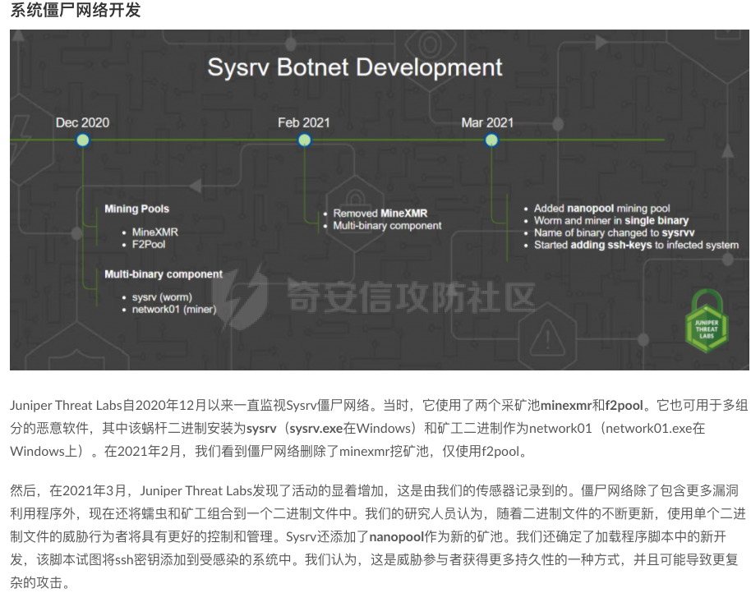
Task: Click the Feb 2021 timeline marker dot
Action: (x=305, y=140)
